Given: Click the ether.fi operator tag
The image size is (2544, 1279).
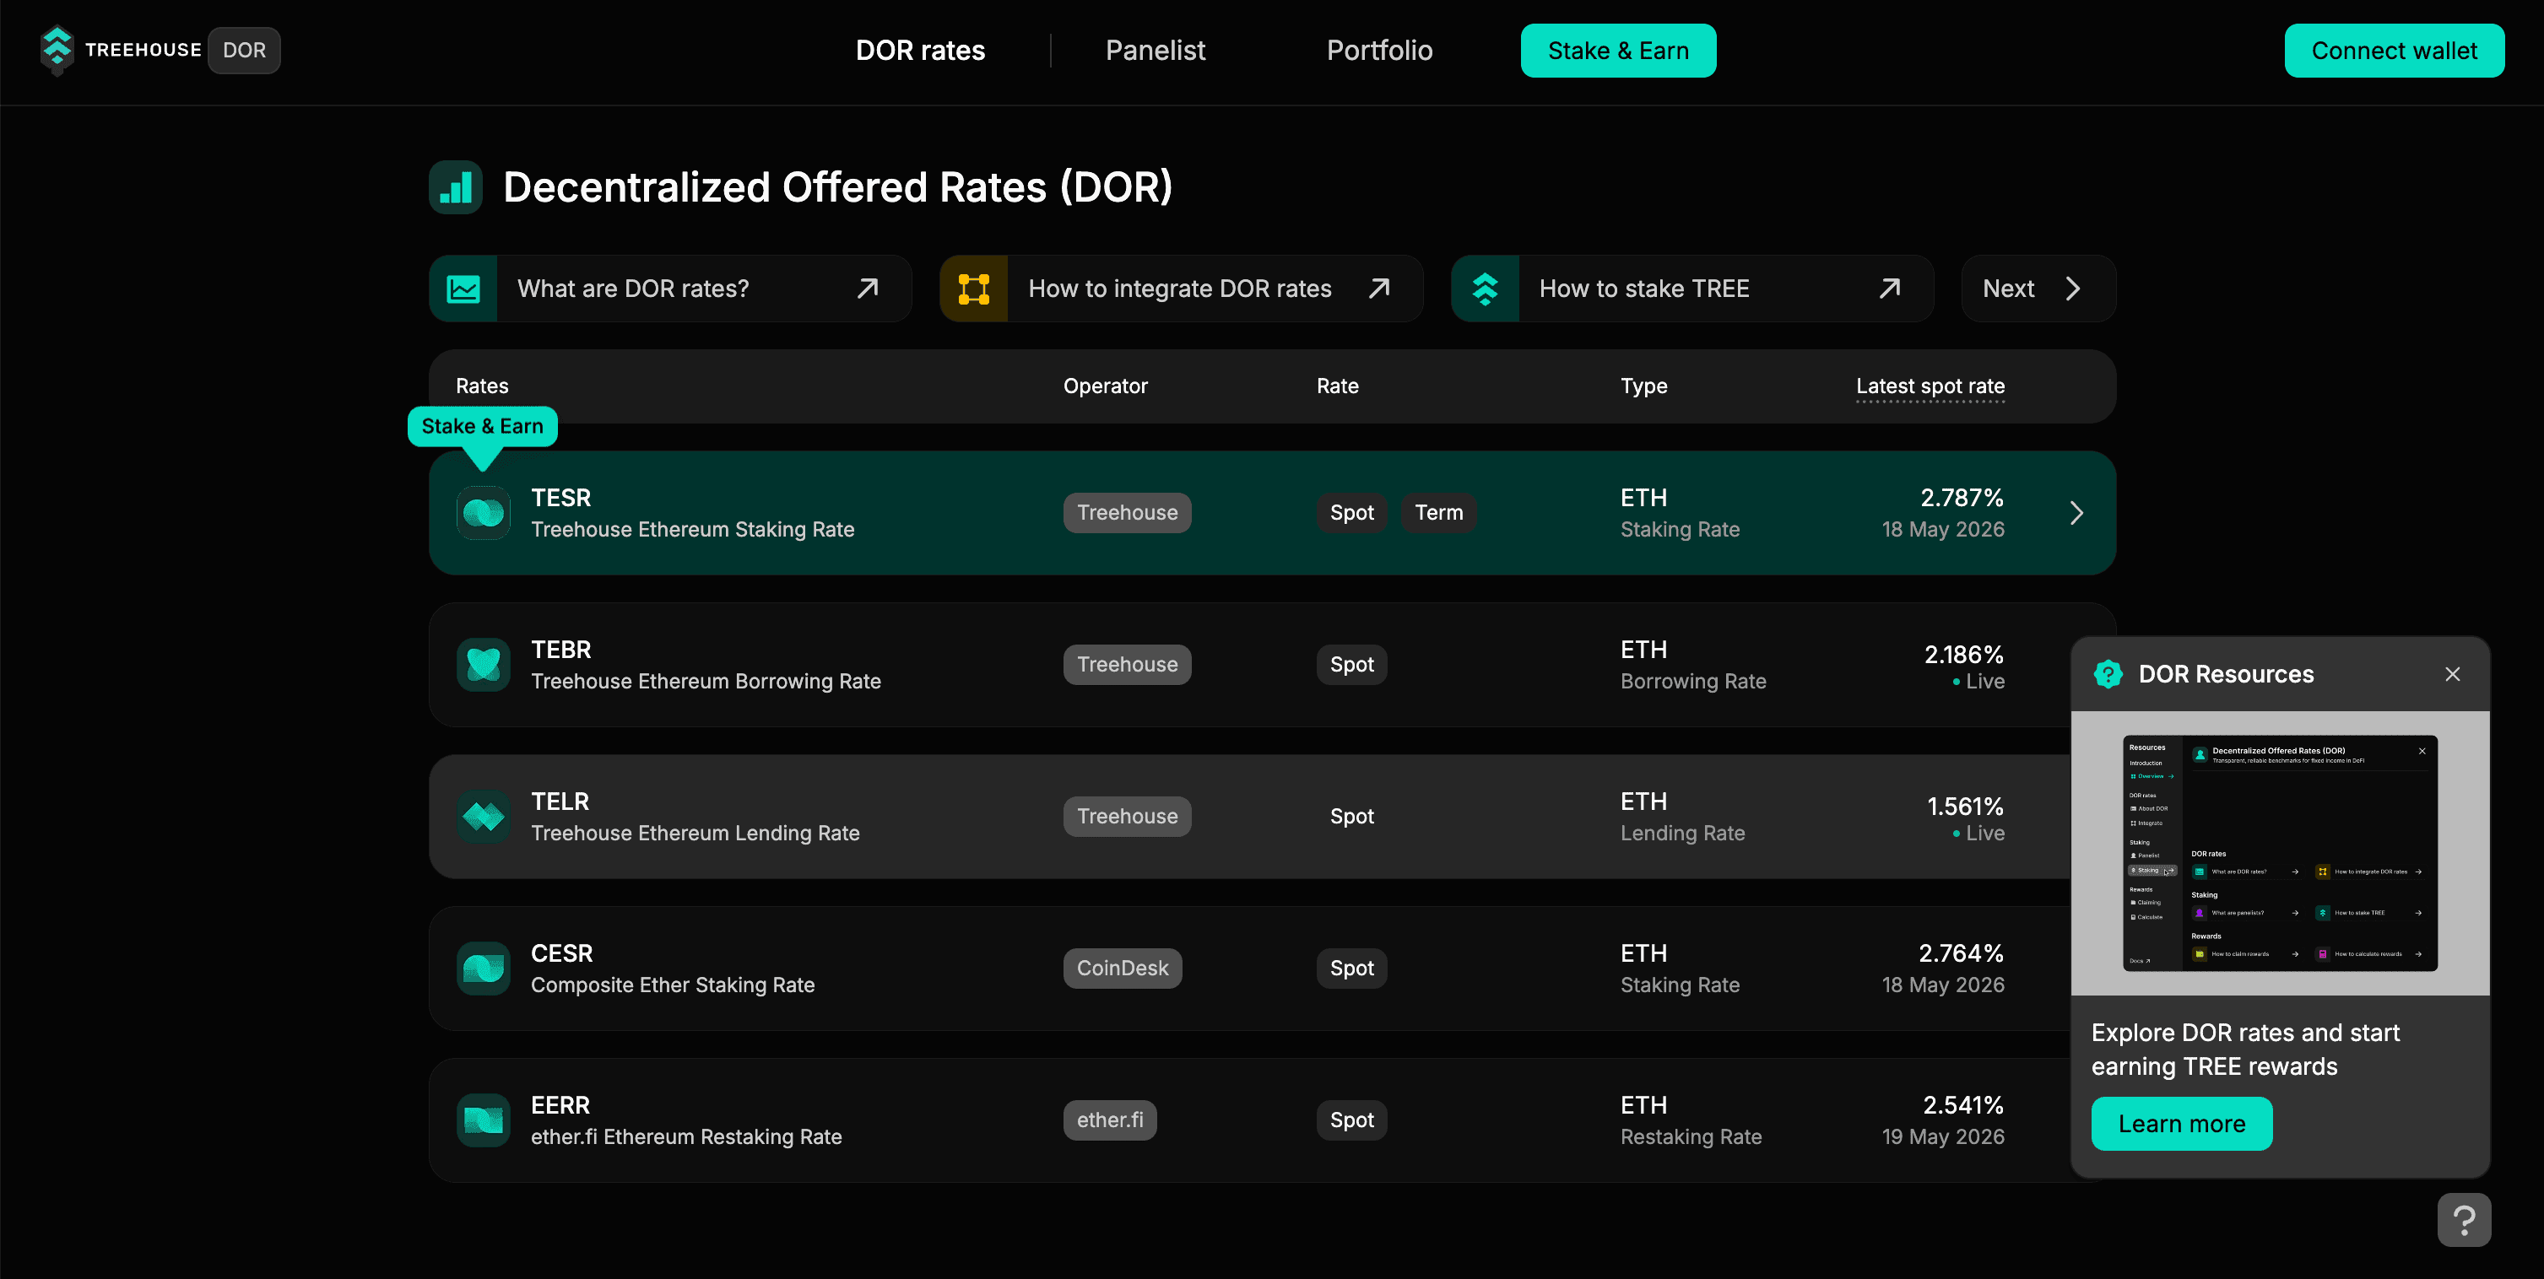Looking at the screenshot, I should (1109, 1121).
